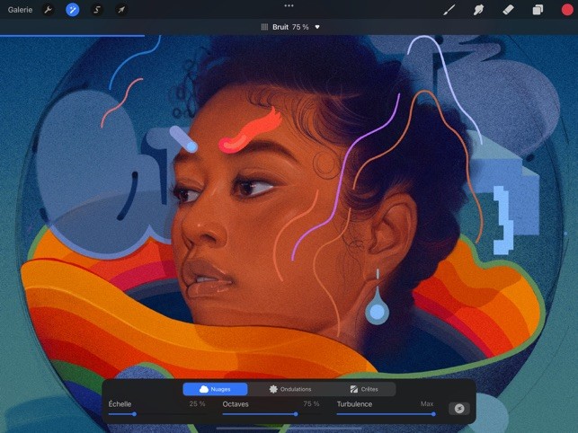The height and width of the screenshot is (433, 578).
Task: Click the Turbulence label
Action: click(x=354, y=404)
